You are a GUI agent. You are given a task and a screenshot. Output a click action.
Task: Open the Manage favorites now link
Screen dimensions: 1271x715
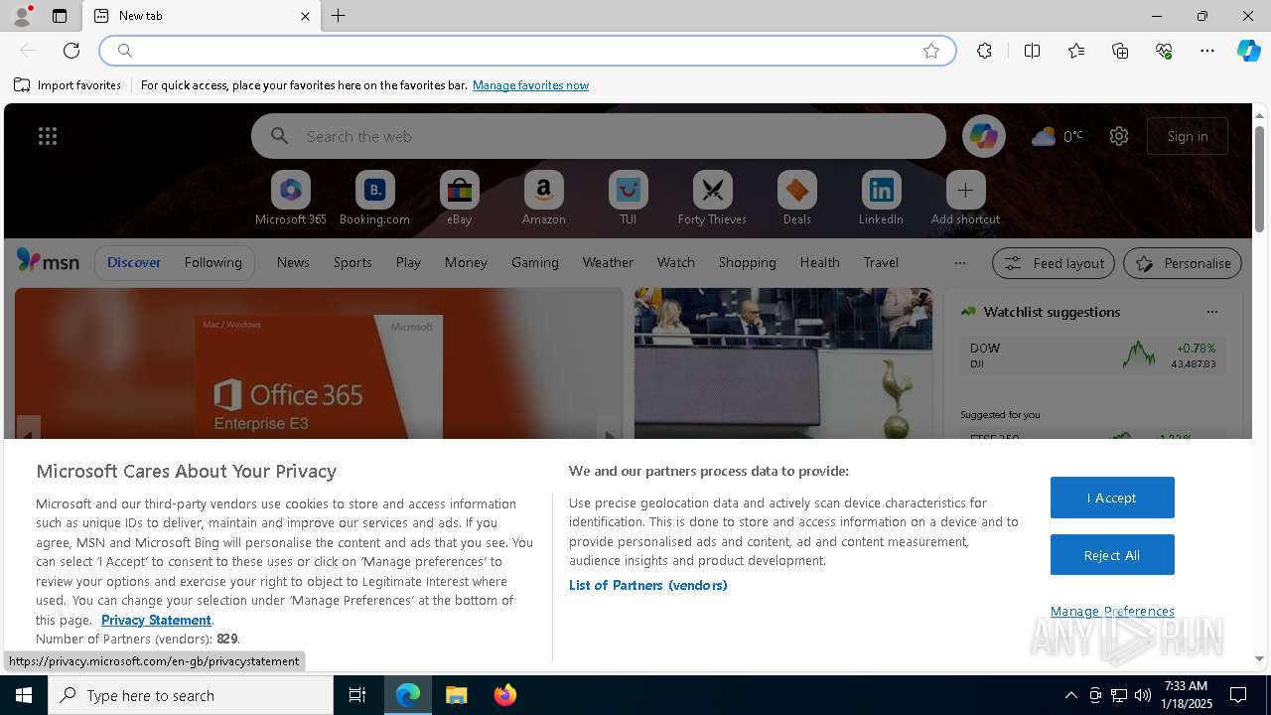pyautogui.click(x=530, y=85)
